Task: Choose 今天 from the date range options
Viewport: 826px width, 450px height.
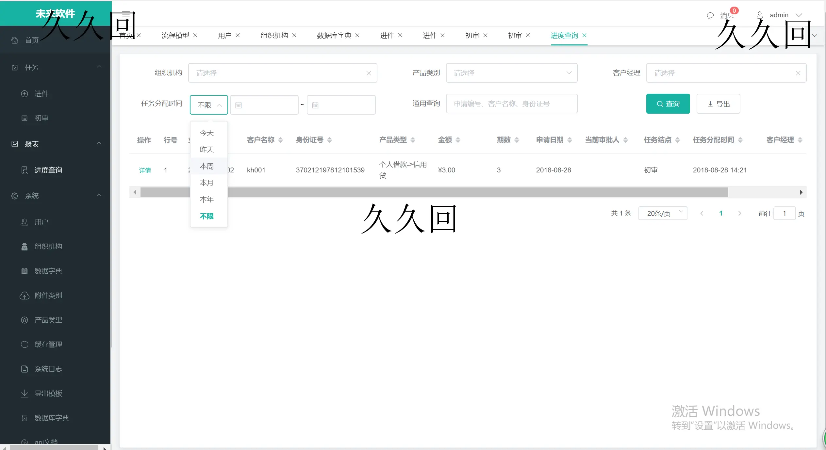Action: 206,133
